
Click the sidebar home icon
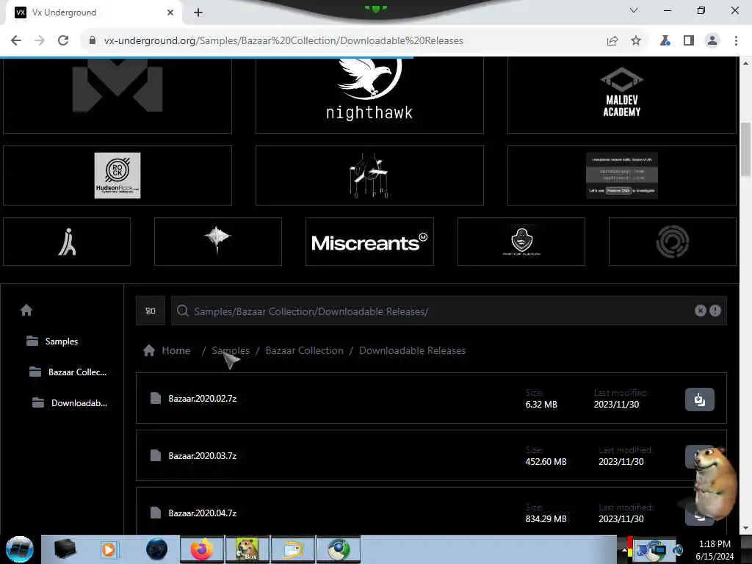pyautogui.click(x=26, y=311)
